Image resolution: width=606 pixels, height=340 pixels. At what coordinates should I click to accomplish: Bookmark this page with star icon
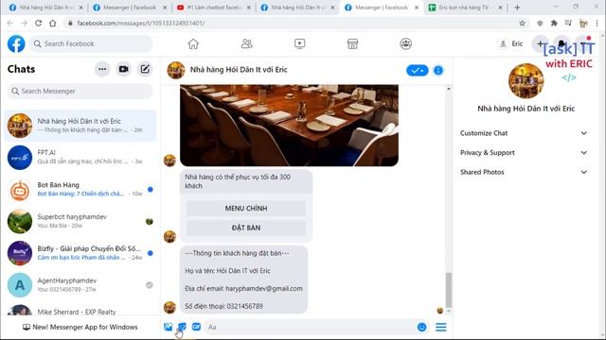click(x=522, y=23)
